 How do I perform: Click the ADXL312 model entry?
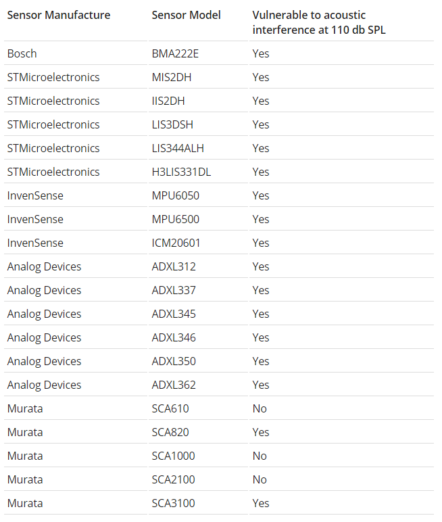(174, 266)
